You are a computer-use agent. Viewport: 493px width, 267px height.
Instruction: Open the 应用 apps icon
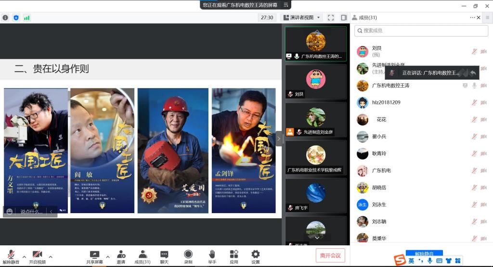[234, 256]
